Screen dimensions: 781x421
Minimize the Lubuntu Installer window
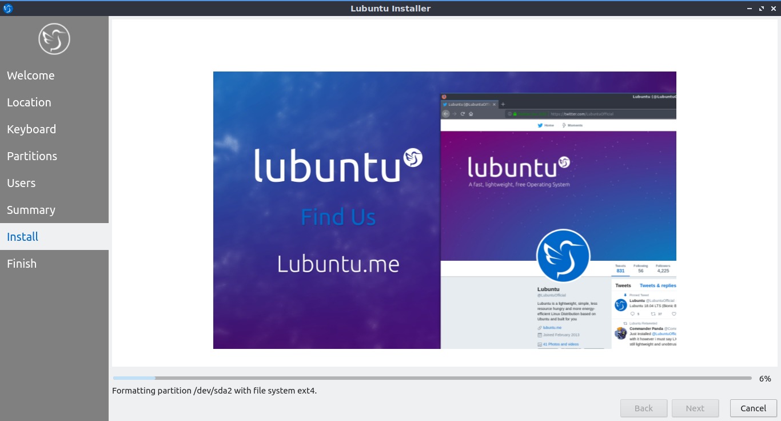click(x=750, y=9)
